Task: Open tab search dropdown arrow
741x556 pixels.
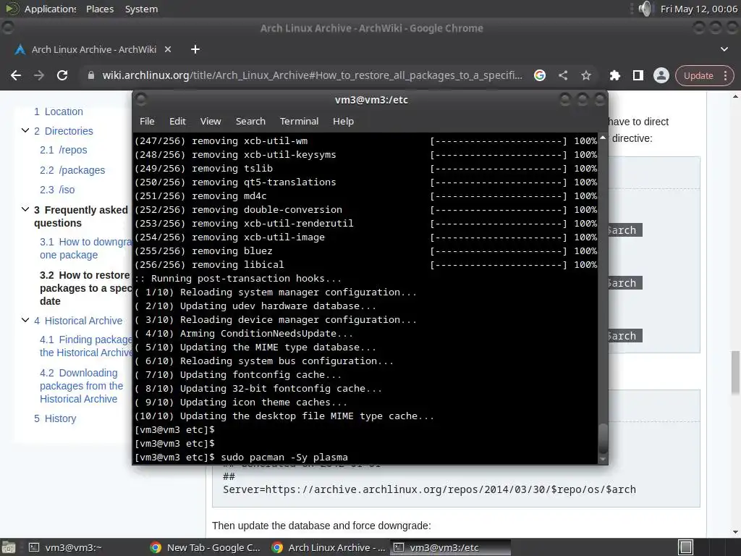Action: (x=724, y=49)
